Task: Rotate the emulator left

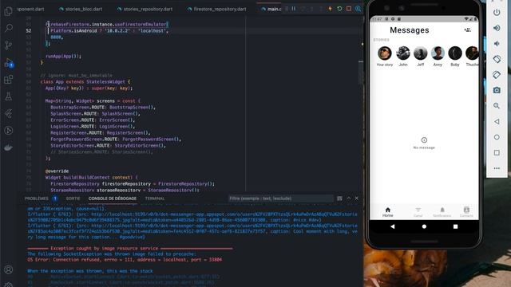Action: pyautogui.click(x=497, y=59)
